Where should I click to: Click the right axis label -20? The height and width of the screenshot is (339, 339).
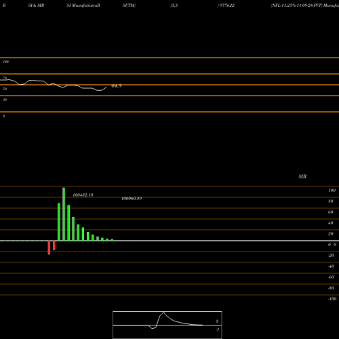point(331,256)
